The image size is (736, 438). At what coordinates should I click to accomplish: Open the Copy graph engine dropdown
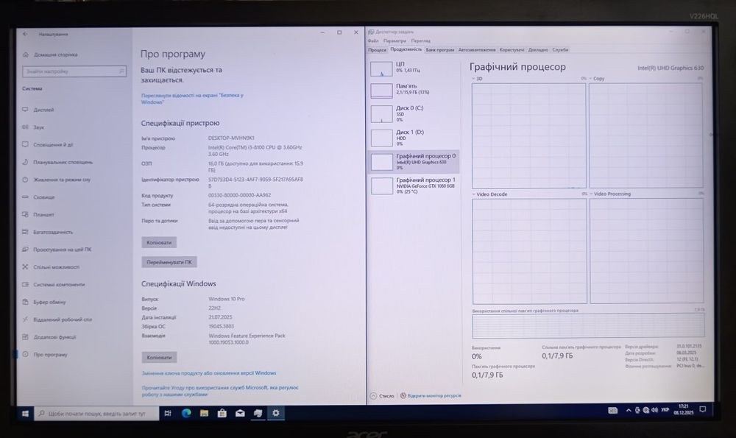coord(597,79)
